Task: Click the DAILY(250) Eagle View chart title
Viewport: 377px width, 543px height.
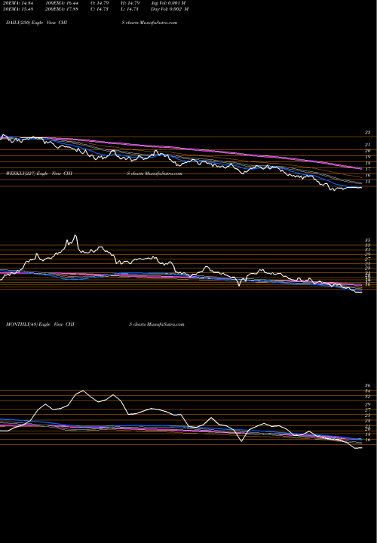Action: pyautogui.click(x=36, y=23)
